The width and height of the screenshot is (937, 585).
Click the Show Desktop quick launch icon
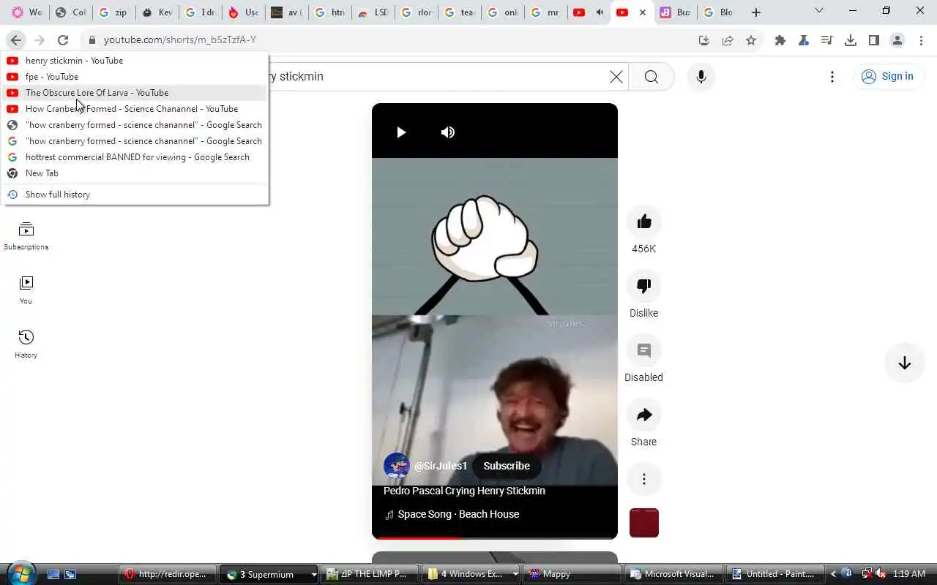point(53,574)
